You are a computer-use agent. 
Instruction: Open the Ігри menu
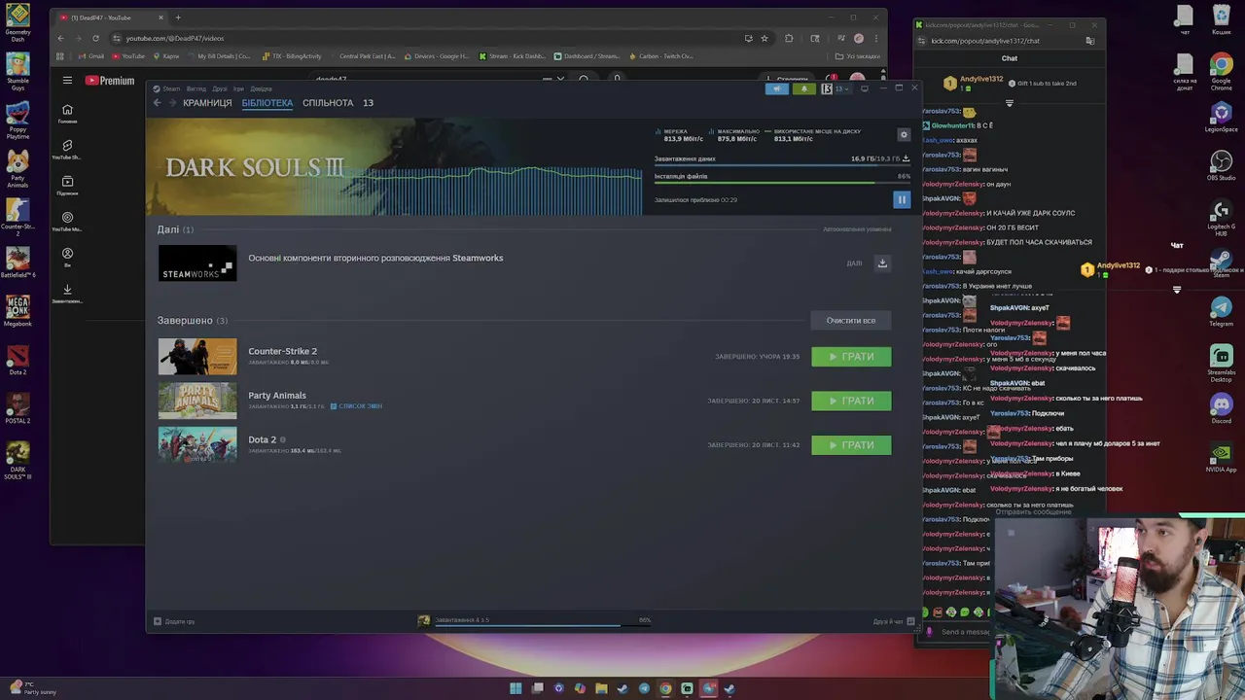pyautogui.click(x=238, y=88)
